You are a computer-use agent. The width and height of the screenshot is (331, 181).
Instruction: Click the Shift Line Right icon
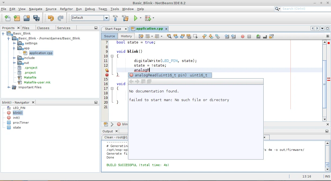[233, 36]
